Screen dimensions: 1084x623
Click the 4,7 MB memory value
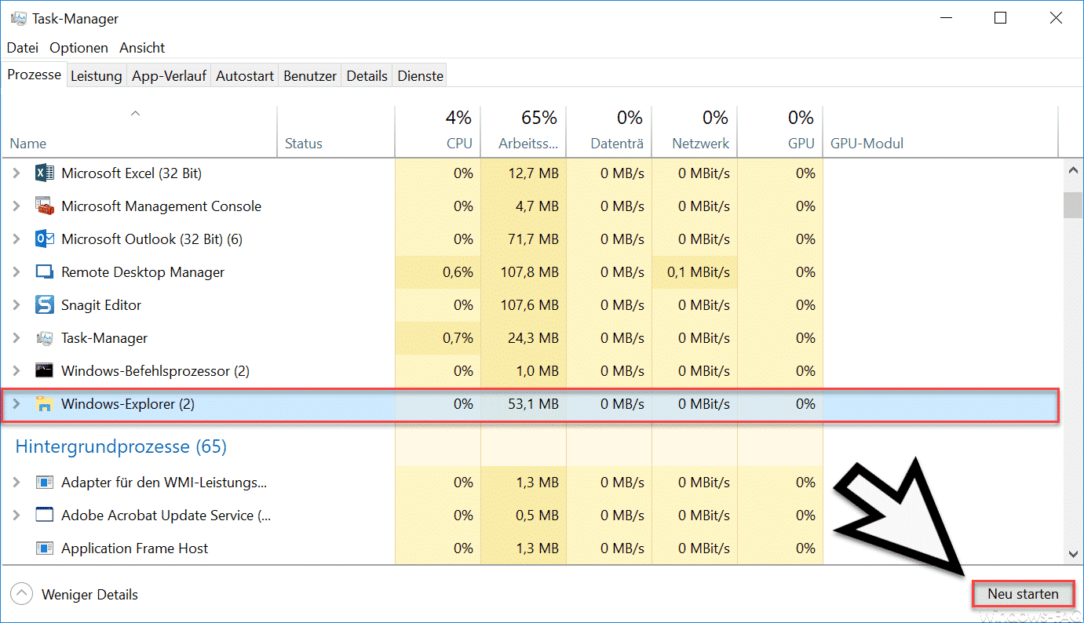pos(538,206)
